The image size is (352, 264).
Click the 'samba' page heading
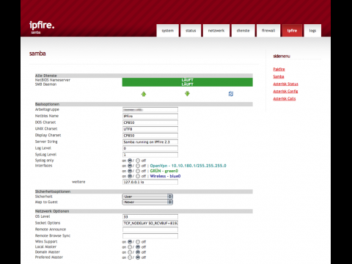(x=37, y=54)
